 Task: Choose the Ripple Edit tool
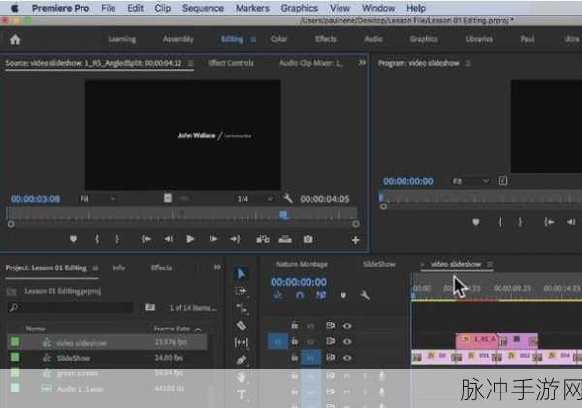pyautogui.click(x=242, y=308)
